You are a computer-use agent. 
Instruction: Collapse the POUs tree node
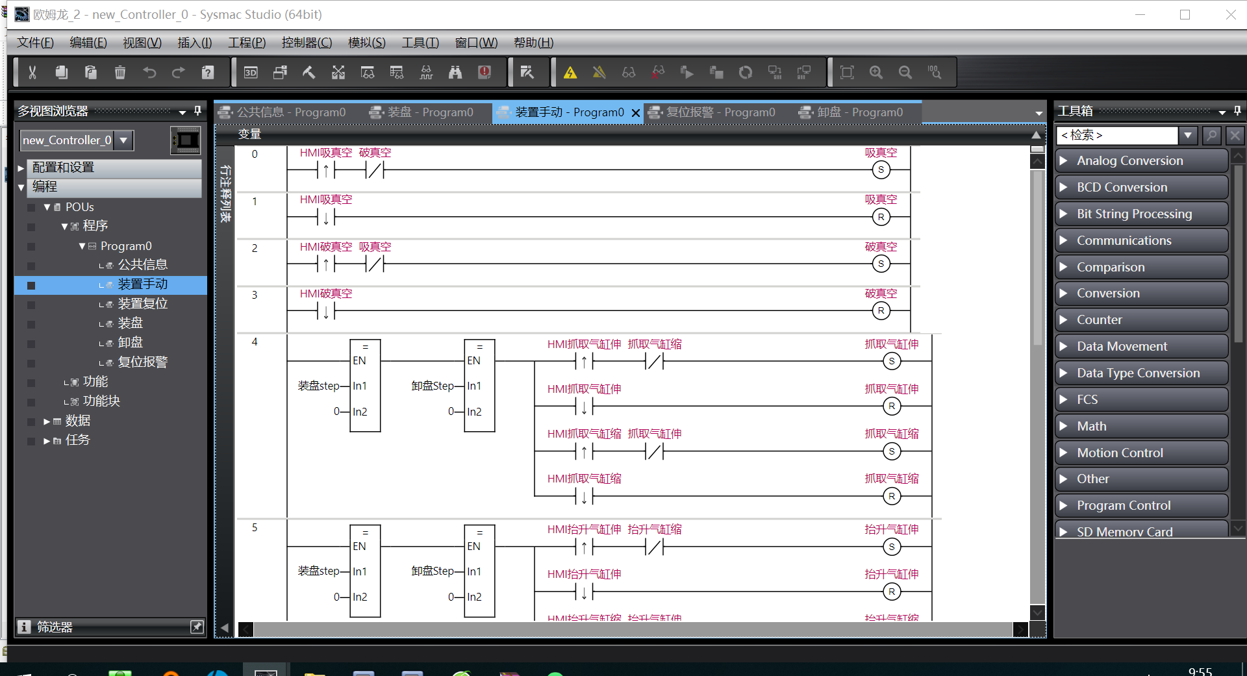coord(47,207)
